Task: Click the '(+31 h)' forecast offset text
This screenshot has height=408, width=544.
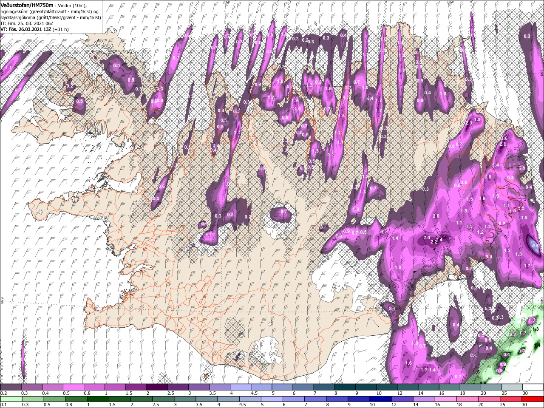Action: (x=61, y=29)
